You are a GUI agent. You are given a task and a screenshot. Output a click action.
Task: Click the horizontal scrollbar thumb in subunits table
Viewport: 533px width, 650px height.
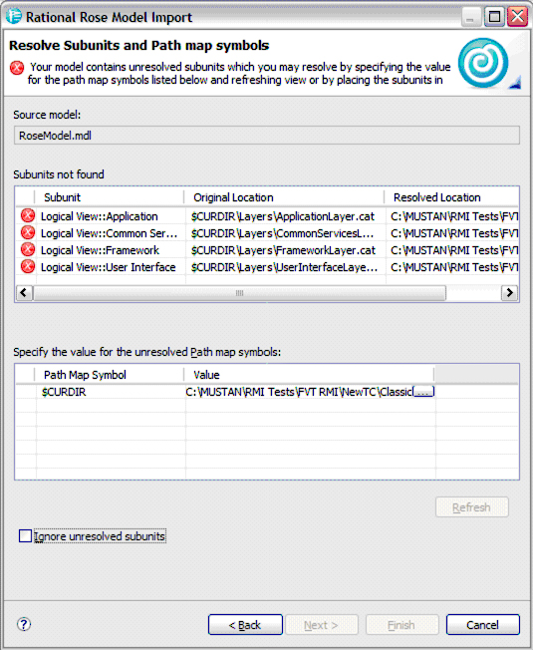pyautogui.click(x=239, y=293)
